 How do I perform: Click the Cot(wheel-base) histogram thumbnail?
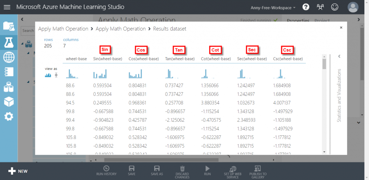click(x=208, y=73)
